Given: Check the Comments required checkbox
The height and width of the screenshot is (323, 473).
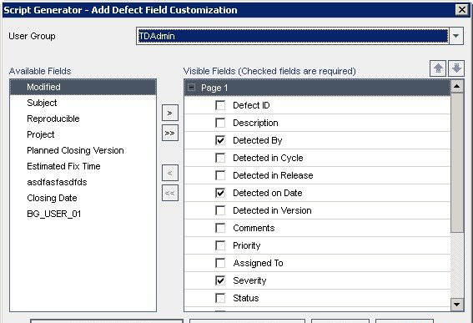Looking at the screenshot, I should click(220, 228).
